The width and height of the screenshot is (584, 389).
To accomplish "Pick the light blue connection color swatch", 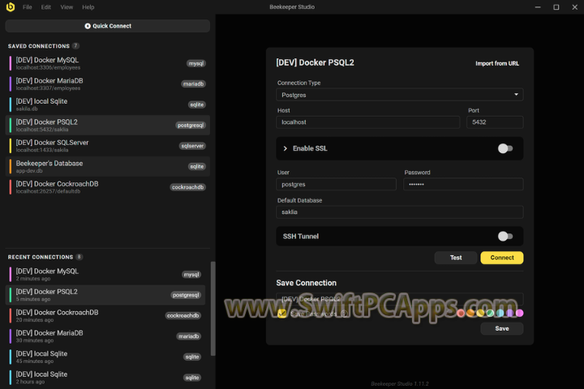I will (500, 313).
